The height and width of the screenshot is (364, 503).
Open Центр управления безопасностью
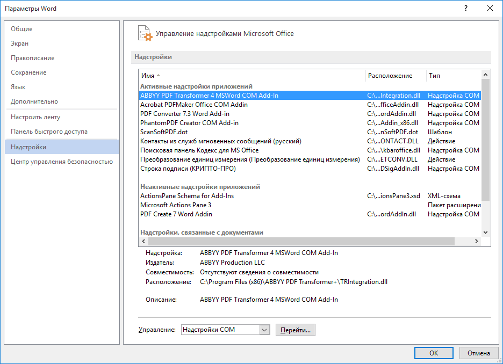pos(62,162)
